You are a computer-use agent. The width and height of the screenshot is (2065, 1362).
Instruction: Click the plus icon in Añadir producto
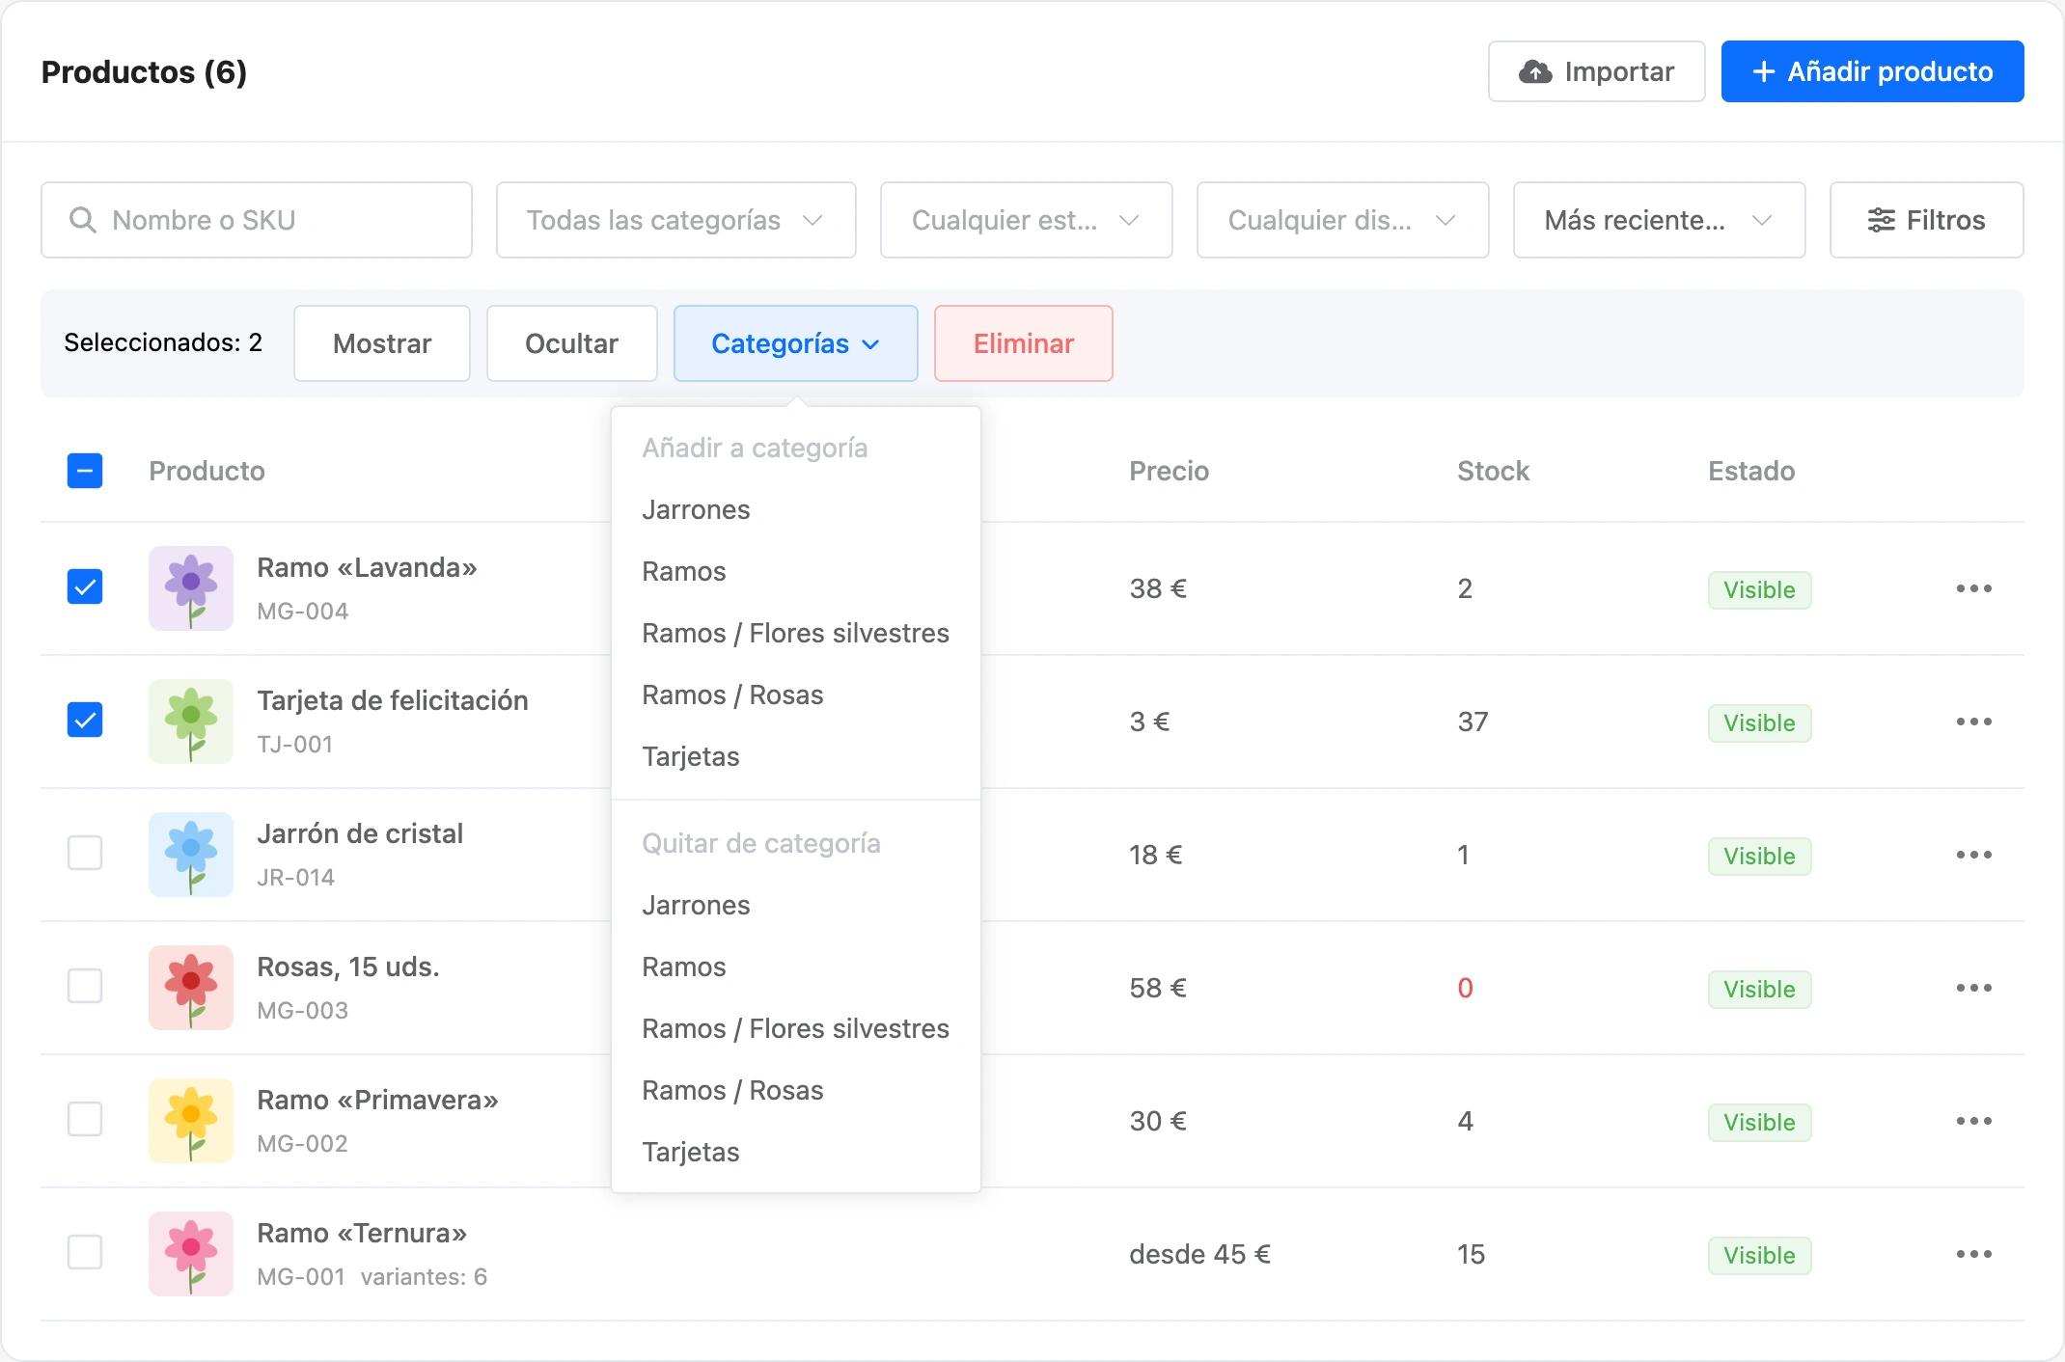click(1764, 71)
